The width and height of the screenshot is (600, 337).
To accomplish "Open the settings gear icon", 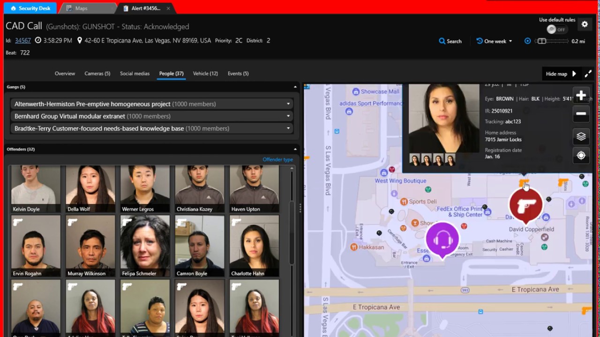I will pos(585,24).
